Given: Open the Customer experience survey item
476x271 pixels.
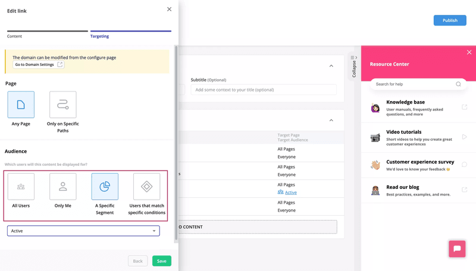Looking at the screenshot, I should (x=418, y=165).
